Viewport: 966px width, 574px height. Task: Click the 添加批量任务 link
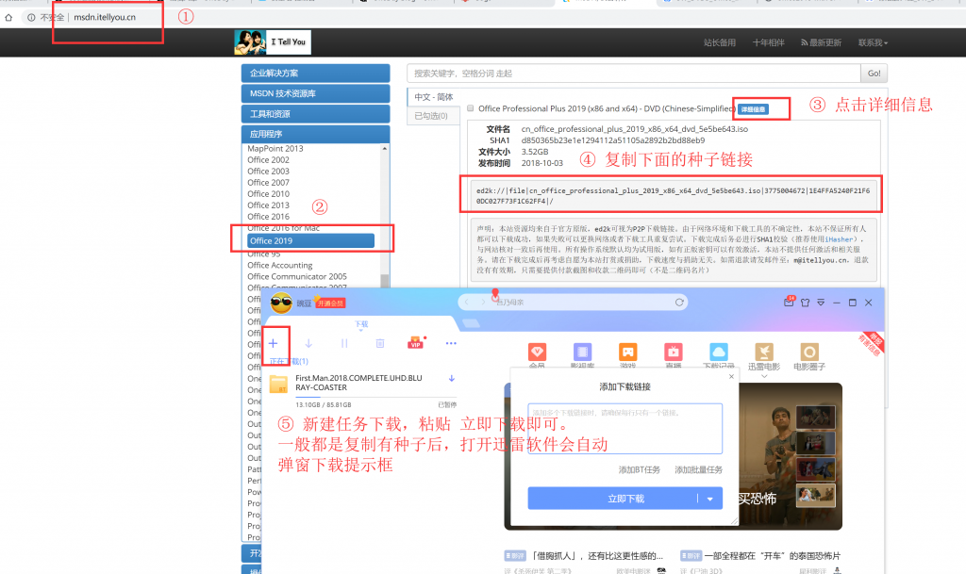click(x=699, y=470)
